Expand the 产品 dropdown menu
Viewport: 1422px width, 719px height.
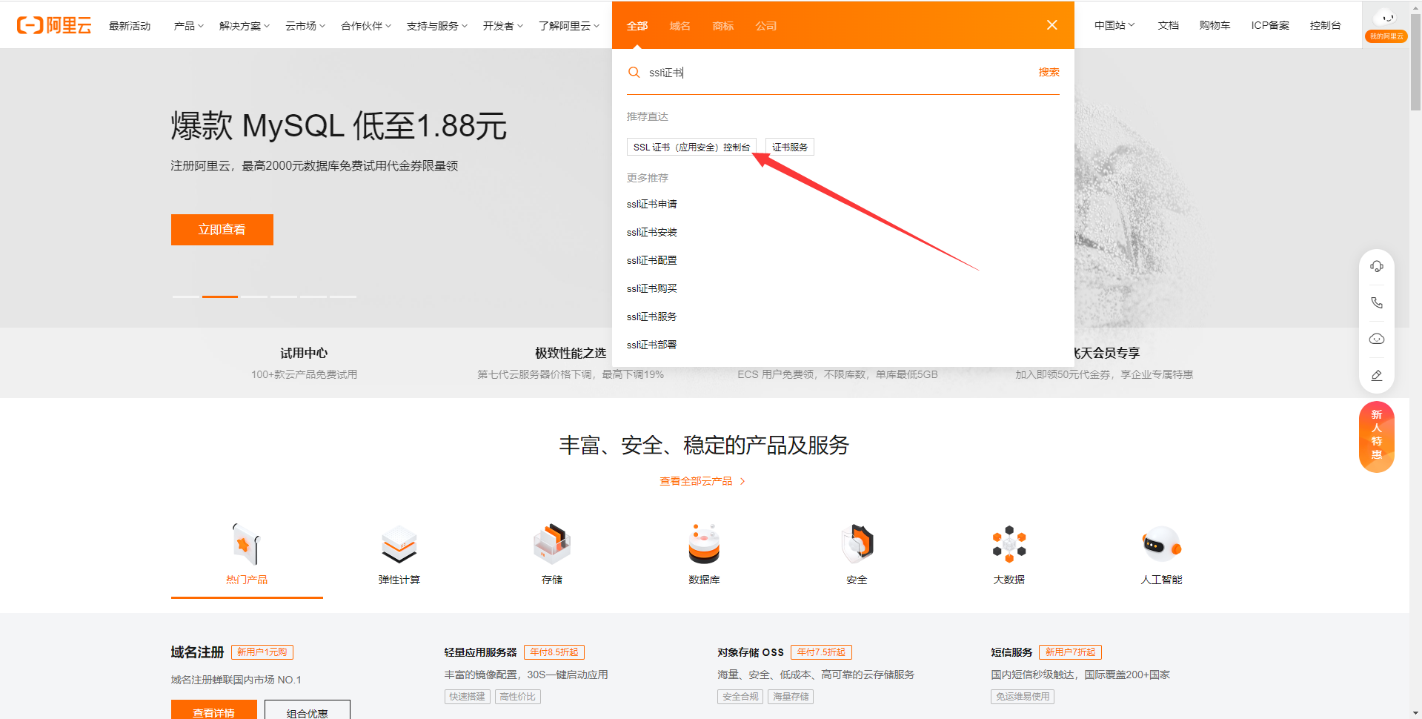click(x=188, y=25)
